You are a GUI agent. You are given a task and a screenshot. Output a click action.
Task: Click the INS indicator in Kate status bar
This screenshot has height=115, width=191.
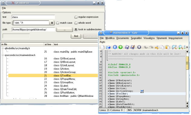130,110
